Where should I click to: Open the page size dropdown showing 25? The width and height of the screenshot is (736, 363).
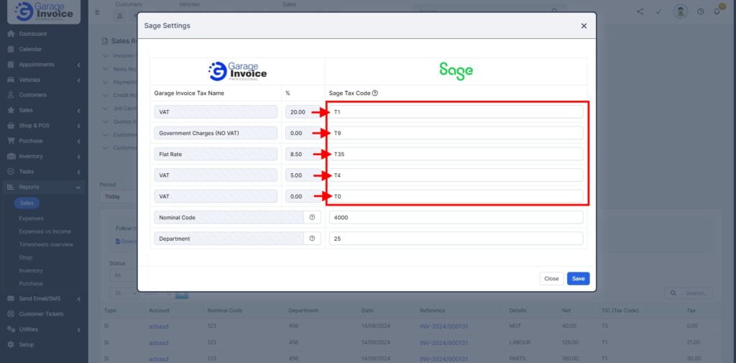point(124,293)
